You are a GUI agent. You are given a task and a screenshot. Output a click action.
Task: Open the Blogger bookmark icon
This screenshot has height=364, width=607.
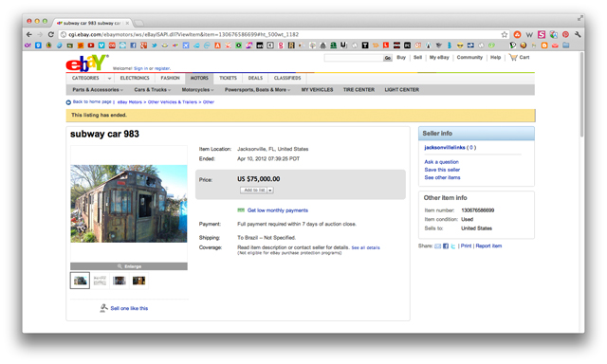point(544,45)
